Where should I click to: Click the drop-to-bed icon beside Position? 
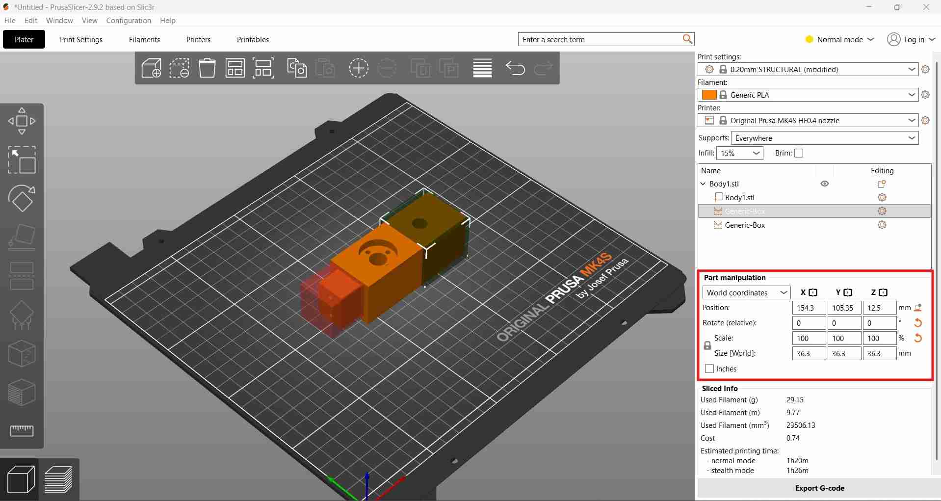click(918, 308)
